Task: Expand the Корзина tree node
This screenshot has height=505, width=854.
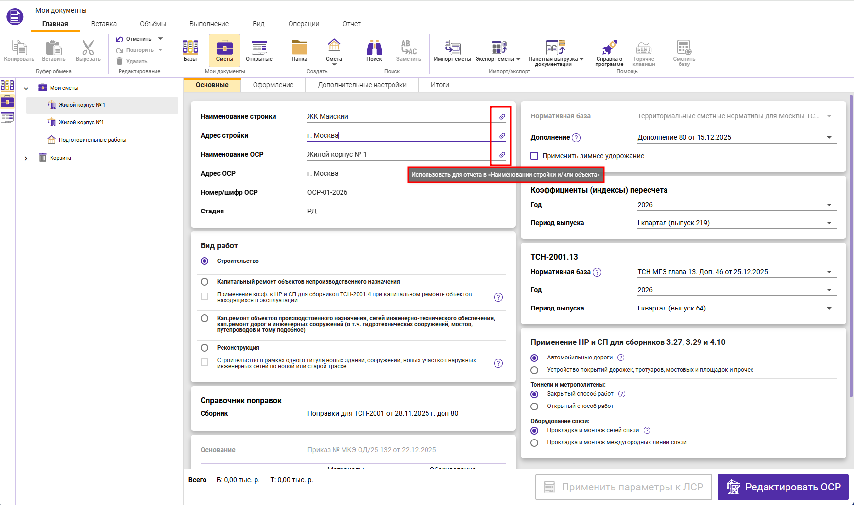Action: [x=26, y=158]
